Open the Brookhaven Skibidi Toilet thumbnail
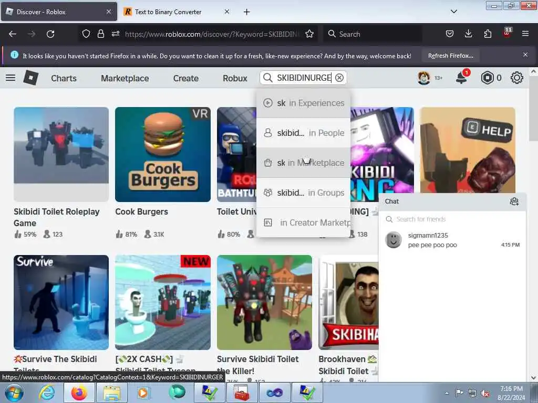 [349, 302]
